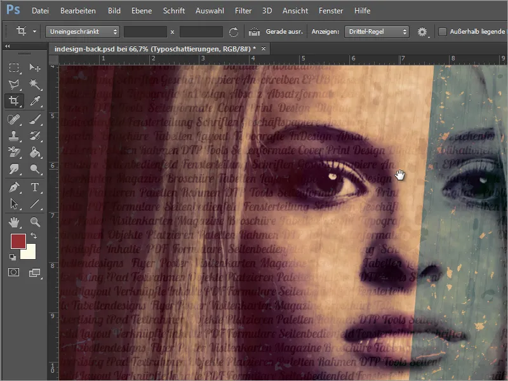
Task: Open the Bearbeiten menu
Action: tap(77, 11)
